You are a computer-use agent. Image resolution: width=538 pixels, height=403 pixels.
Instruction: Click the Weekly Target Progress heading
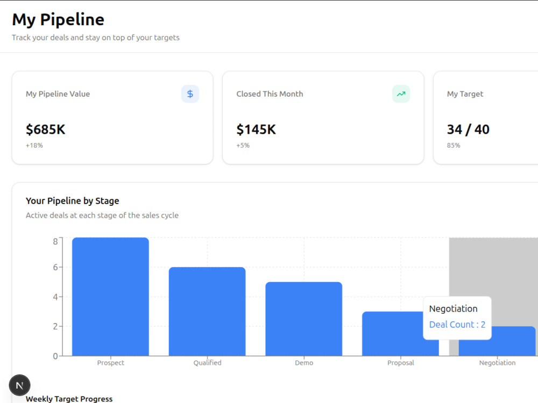[69, 399]
